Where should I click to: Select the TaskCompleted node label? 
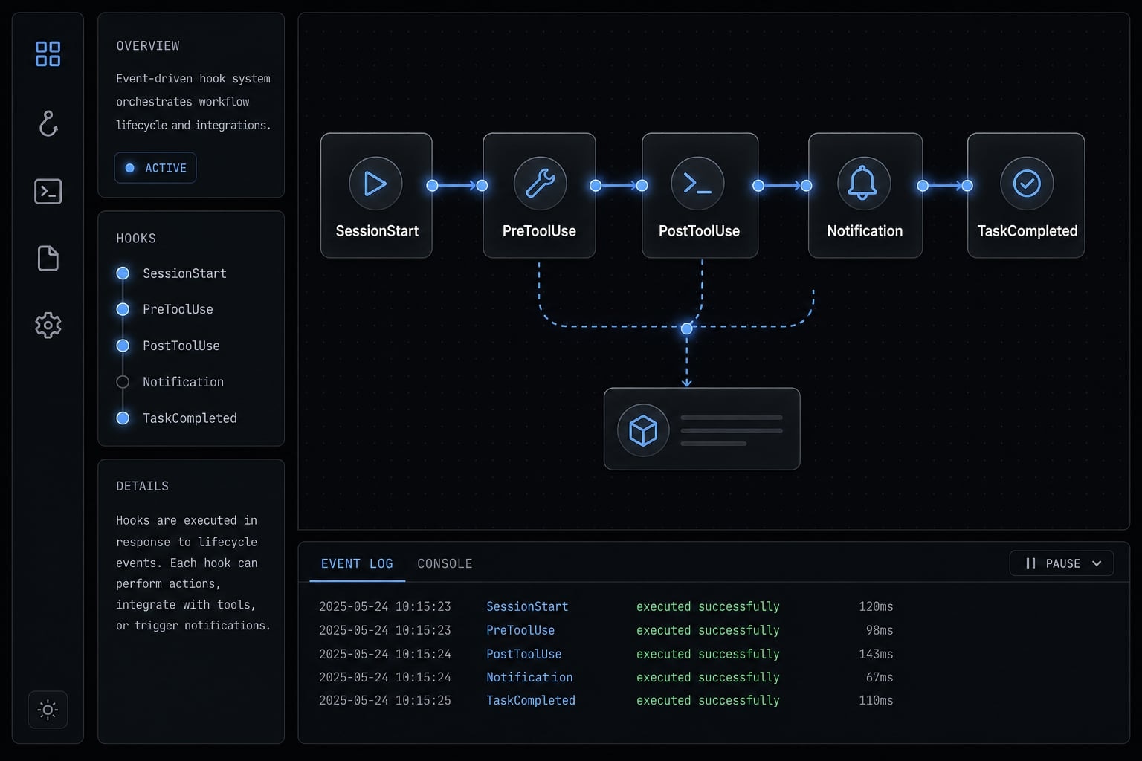[1027, 231]
